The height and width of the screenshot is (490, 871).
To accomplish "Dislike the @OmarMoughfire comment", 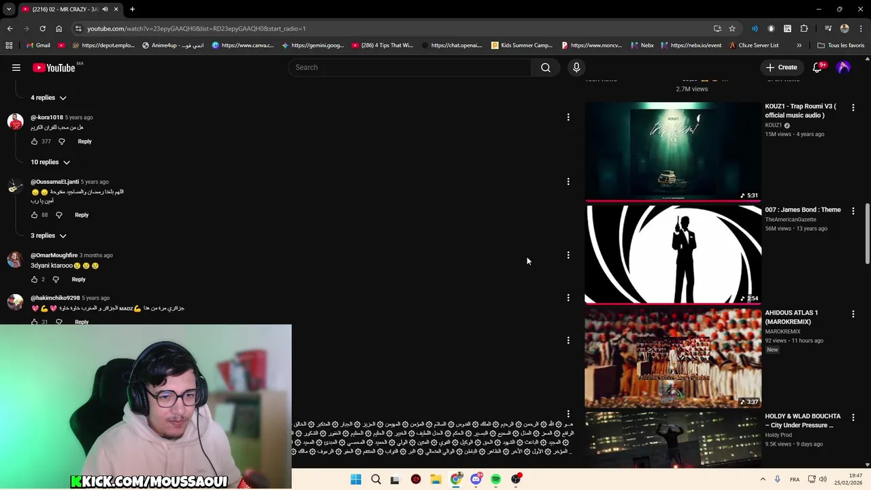I will pos(56,279).
